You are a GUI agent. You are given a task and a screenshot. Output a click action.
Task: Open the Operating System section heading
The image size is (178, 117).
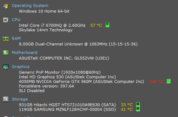[x=30, y=6]
